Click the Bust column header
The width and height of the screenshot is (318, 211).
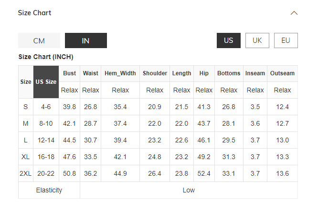[x=70, y=73]
